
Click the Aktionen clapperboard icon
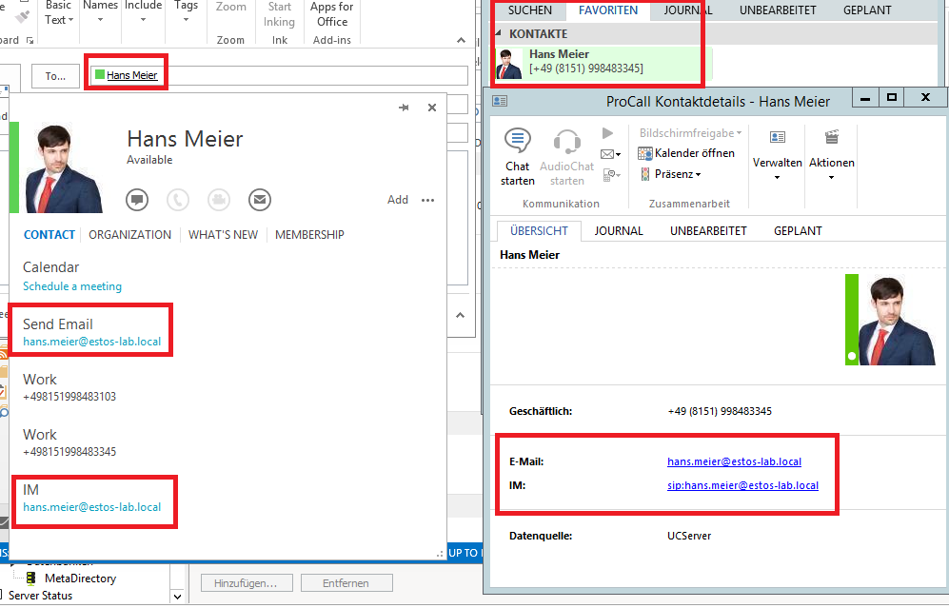pyautogui.click(x=831, y=138)
